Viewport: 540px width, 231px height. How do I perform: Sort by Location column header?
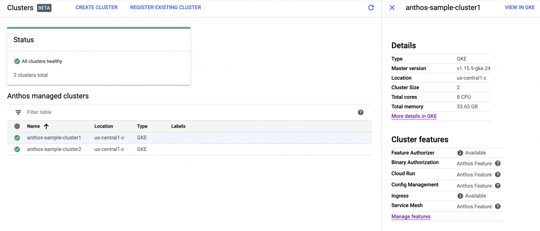(x=104, y=127)
